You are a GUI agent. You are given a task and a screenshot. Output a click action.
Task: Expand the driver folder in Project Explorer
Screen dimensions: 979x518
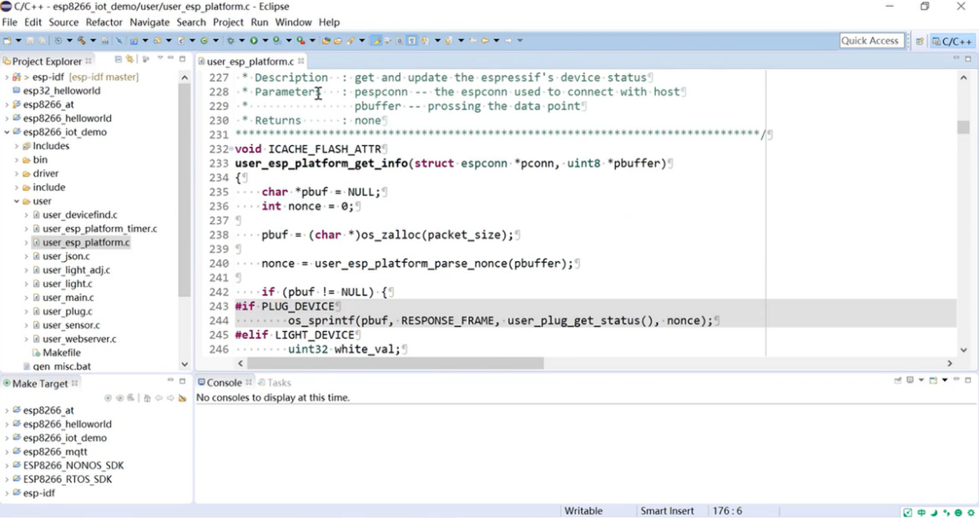point(16,174)
